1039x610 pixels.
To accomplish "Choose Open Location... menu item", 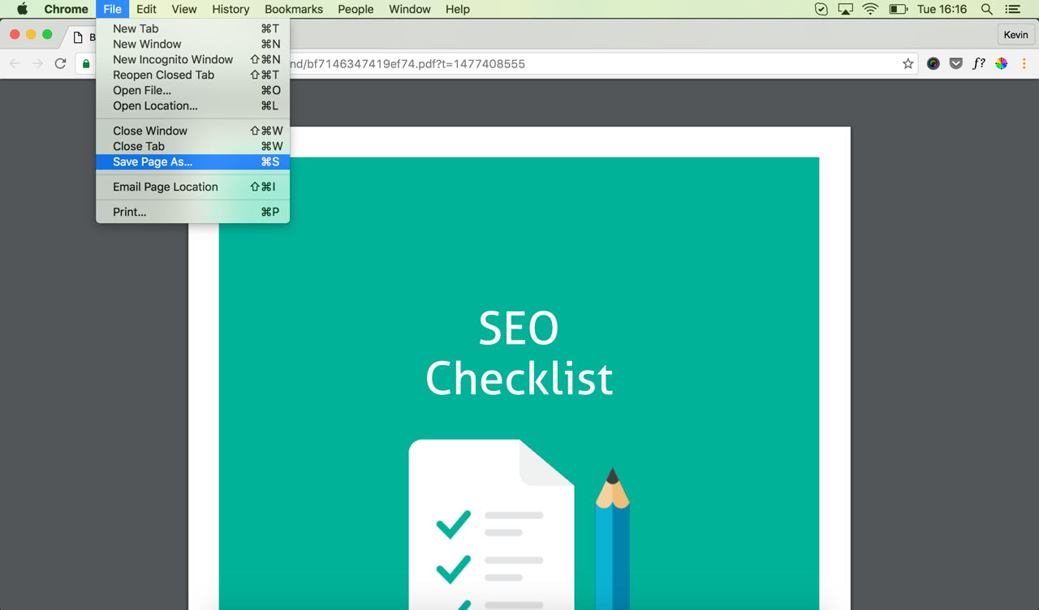I will pyautogui.click(x=192, y=105).
